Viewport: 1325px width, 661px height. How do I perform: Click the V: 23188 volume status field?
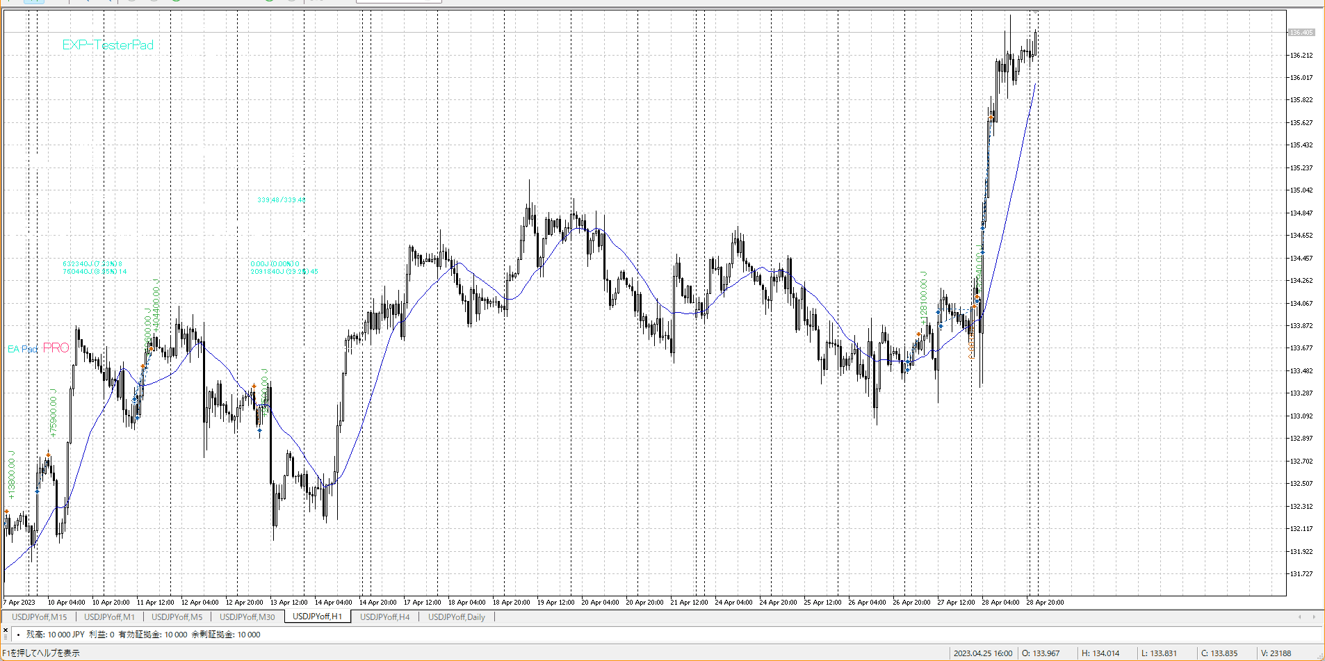[1276, 653]
